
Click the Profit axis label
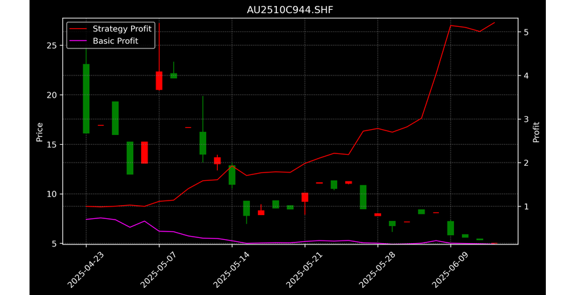pos(537,132)
